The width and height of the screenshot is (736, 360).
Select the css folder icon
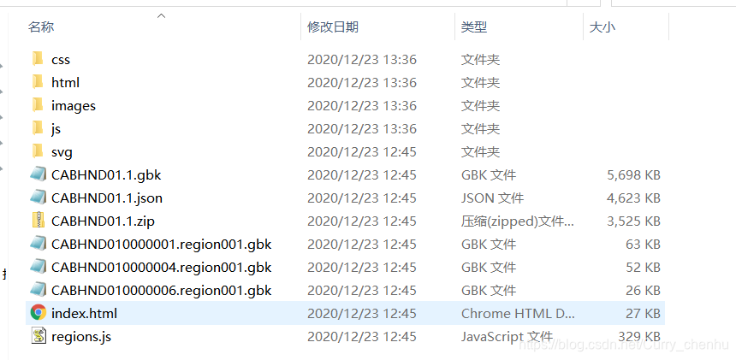click(x=38, y=59)
